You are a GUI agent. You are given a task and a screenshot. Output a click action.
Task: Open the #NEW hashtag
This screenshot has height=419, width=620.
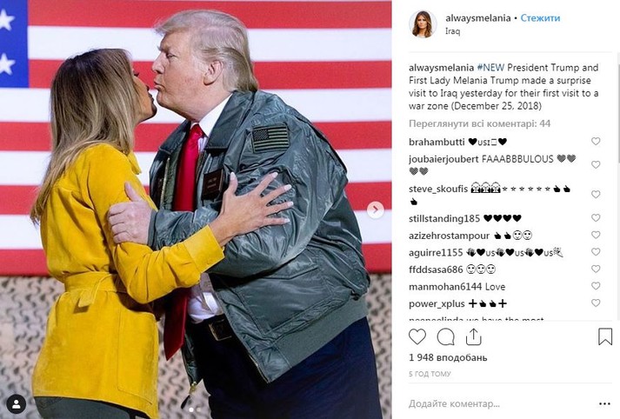(x=490, y=68)
